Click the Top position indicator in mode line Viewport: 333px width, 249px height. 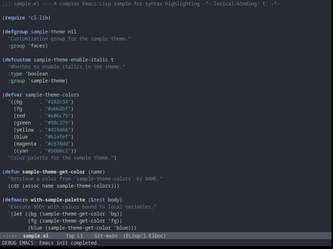tap(70, 236)
